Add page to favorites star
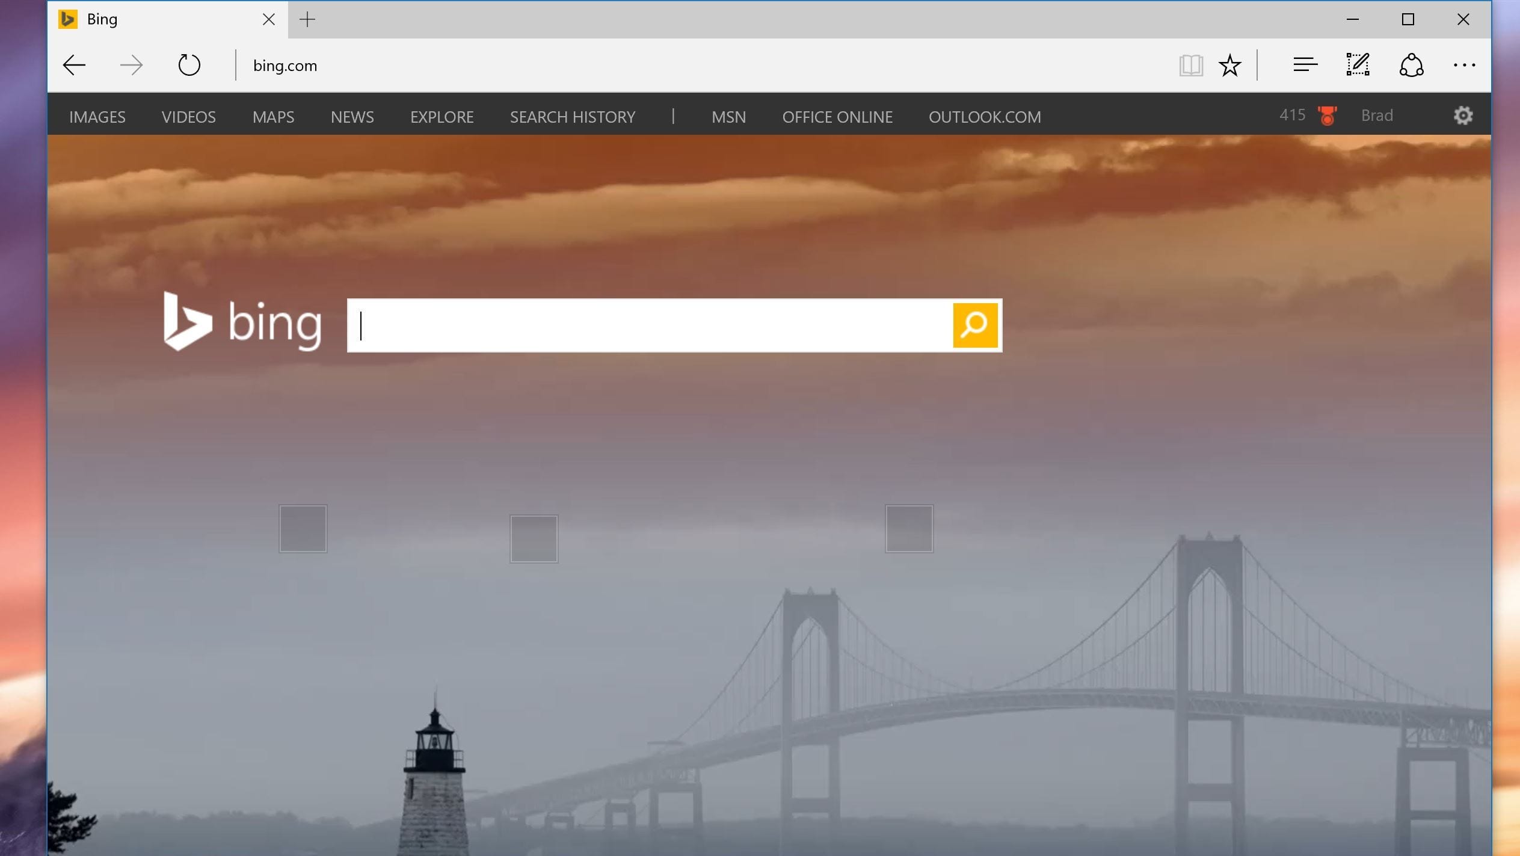Image resolution: width=1520 pixels, height=856 pixels. coord(1229,65)
